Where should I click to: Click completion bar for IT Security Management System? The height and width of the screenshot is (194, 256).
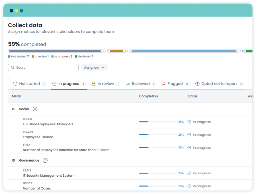(x=158, y=173)
